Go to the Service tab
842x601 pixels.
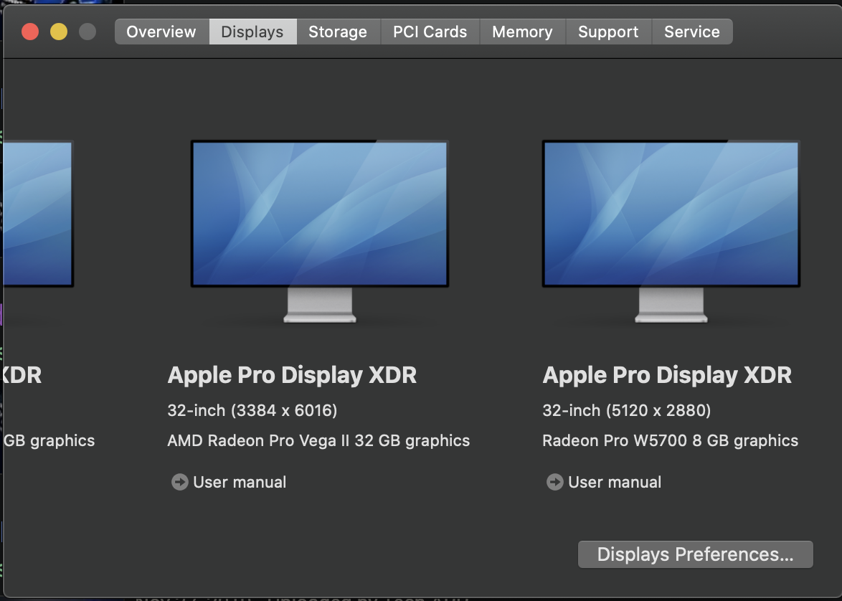pyautogui.click(x=692, y=32)
